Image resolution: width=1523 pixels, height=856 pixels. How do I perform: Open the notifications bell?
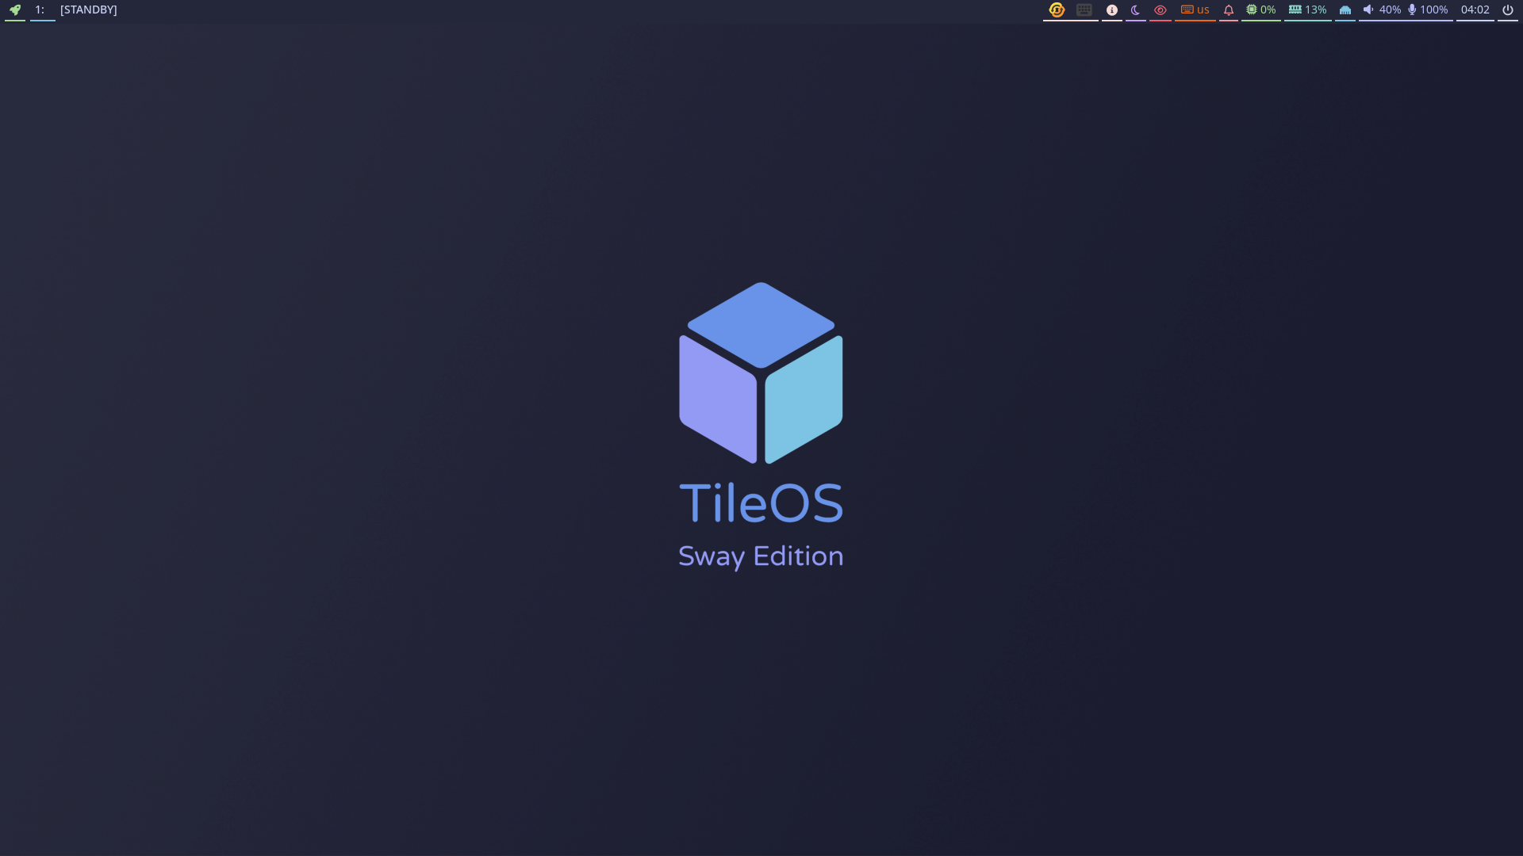pyautogui.click(x=1229, y=10)
